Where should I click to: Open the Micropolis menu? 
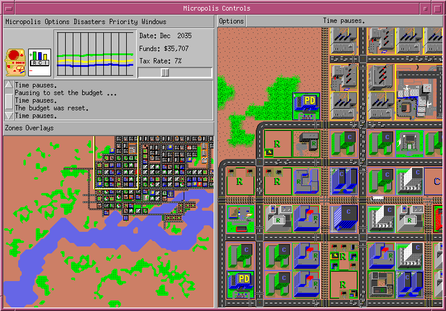click(x=23, y=22)
